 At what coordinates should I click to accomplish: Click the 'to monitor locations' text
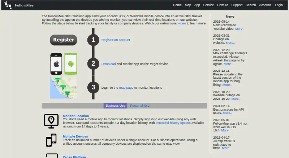click(x=148, y=88)
